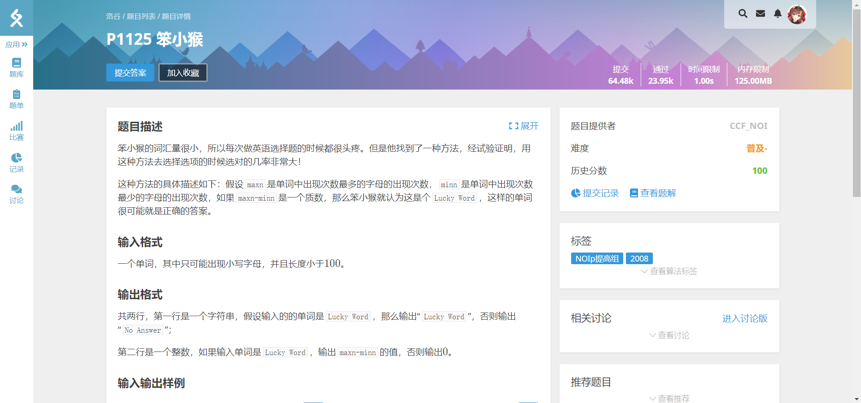Screen dimensions: 861x403
Task: Select the 比赛 contests icon in sidebar
Action: coord(16,130)
